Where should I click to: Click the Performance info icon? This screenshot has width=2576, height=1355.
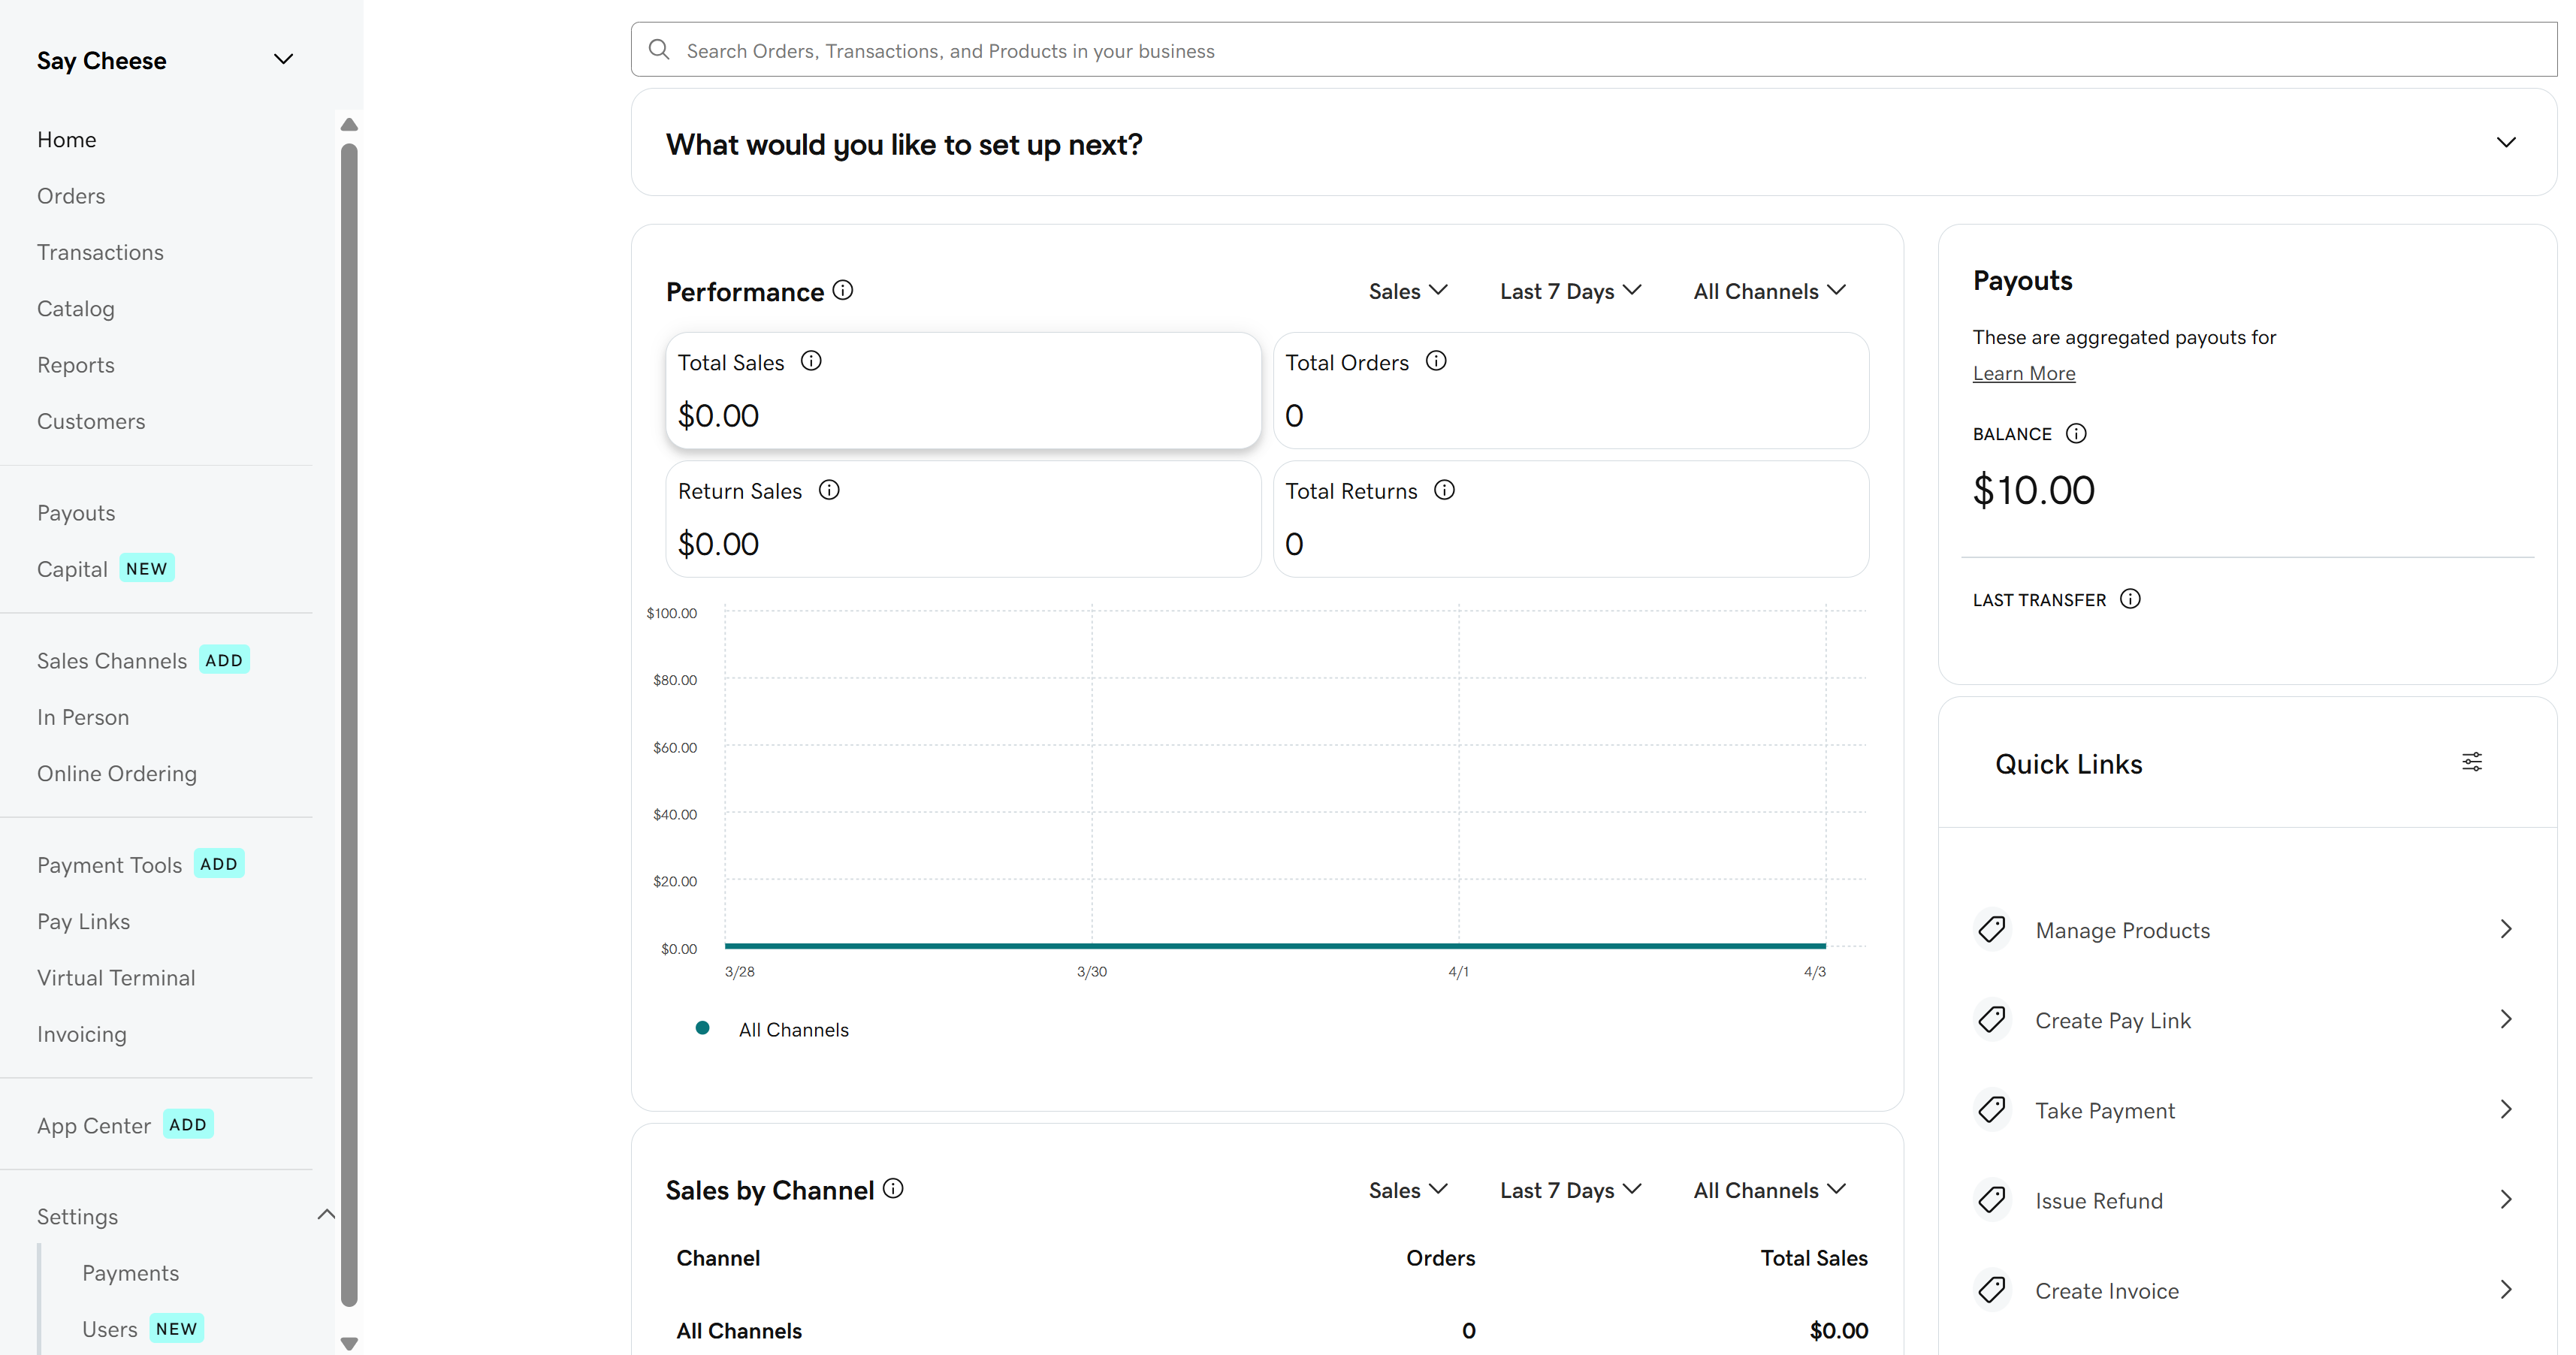[843, 290]
